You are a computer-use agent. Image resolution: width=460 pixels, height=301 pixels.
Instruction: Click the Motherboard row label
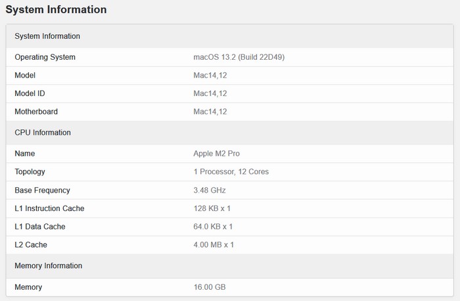click(x=36, y=112)
